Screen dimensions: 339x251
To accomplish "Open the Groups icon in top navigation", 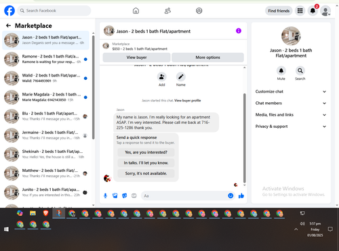I will tap(199, 11).
